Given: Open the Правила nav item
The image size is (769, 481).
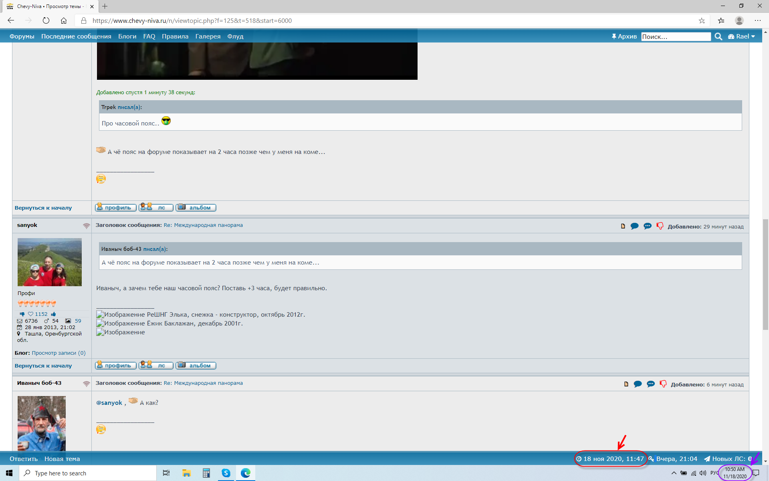Looking at the screenshot, I should (175, 36).
